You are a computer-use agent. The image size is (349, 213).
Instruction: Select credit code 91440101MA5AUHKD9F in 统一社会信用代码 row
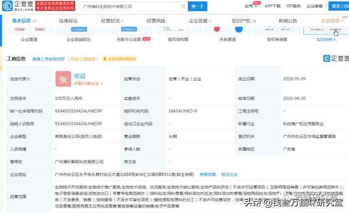click(x=79, y=111)
